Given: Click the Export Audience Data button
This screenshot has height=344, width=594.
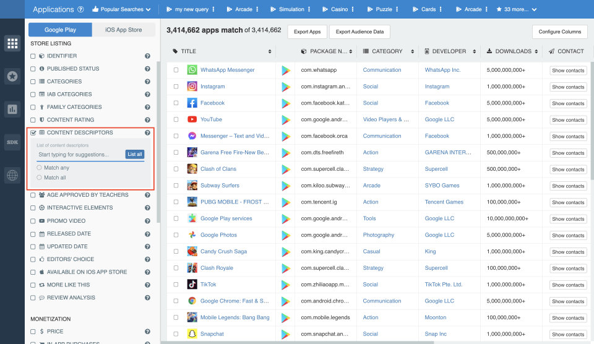Looking at the screenshot, I should 359,32.
